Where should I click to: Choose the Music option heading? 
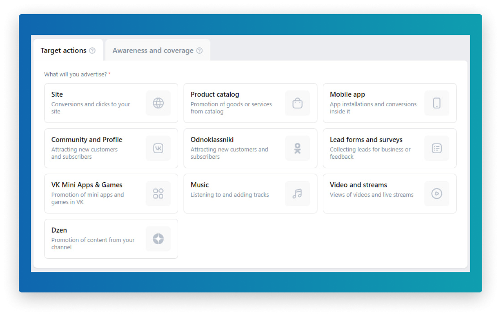pos(199,185)
